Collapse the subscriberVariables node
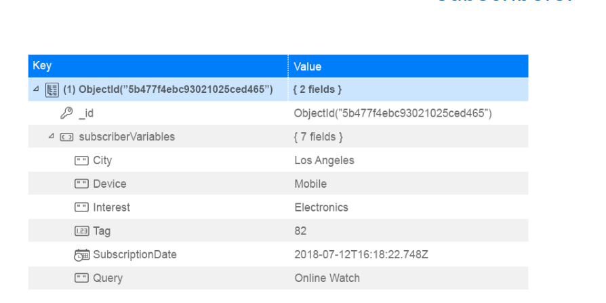 tap(52, 137)
